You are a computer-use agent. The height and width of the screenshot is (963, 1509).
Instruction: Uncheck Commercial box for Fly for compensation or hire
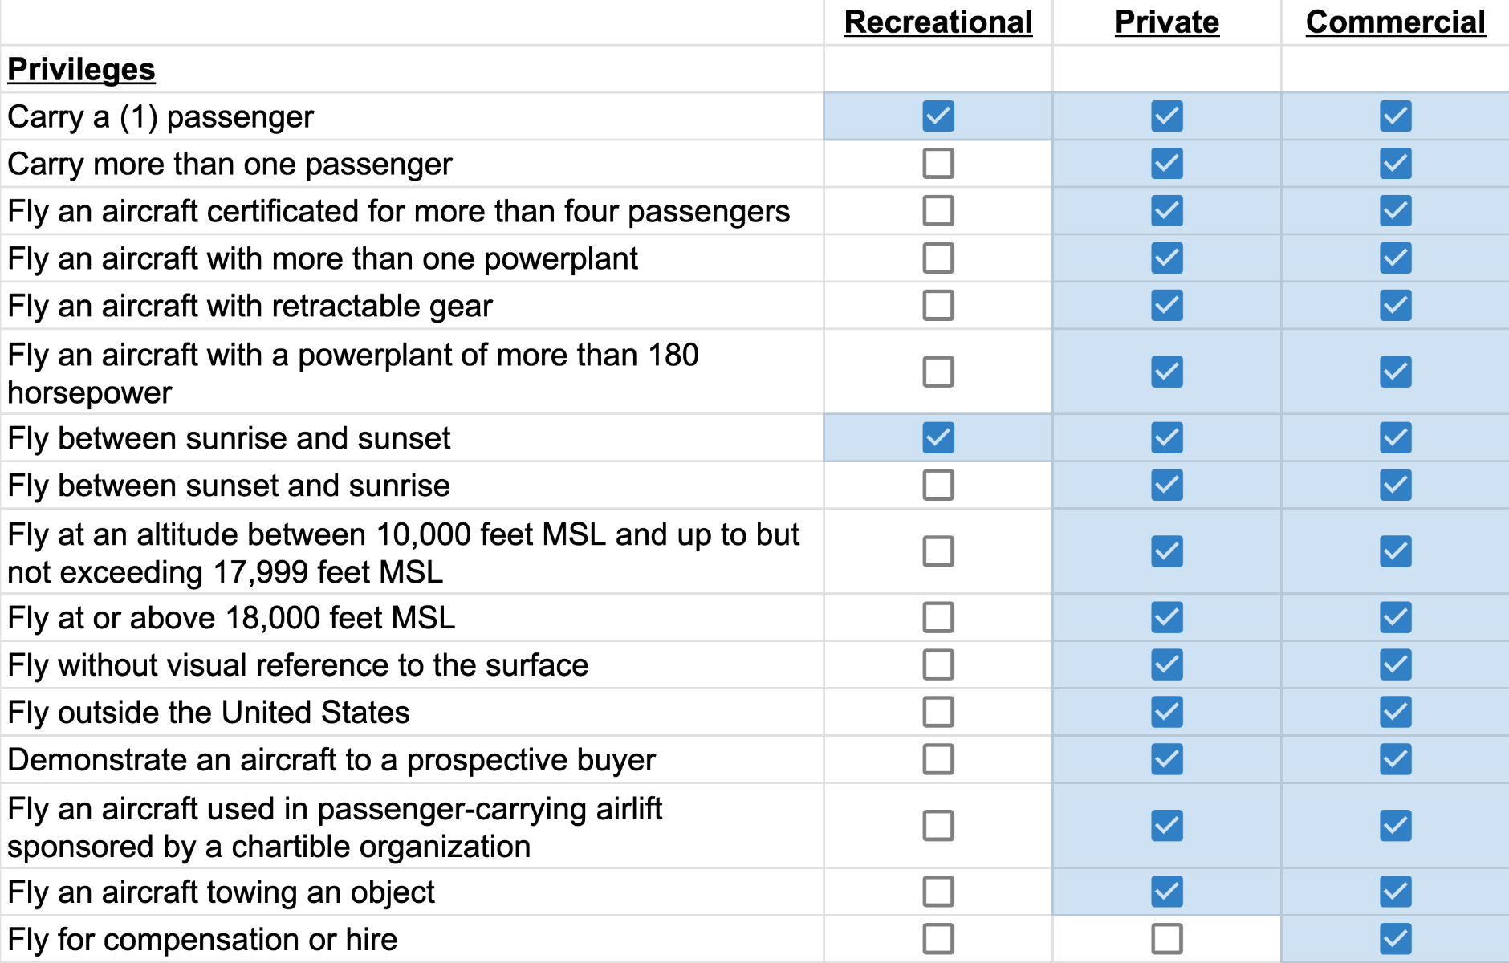[x=1395, y=939]
